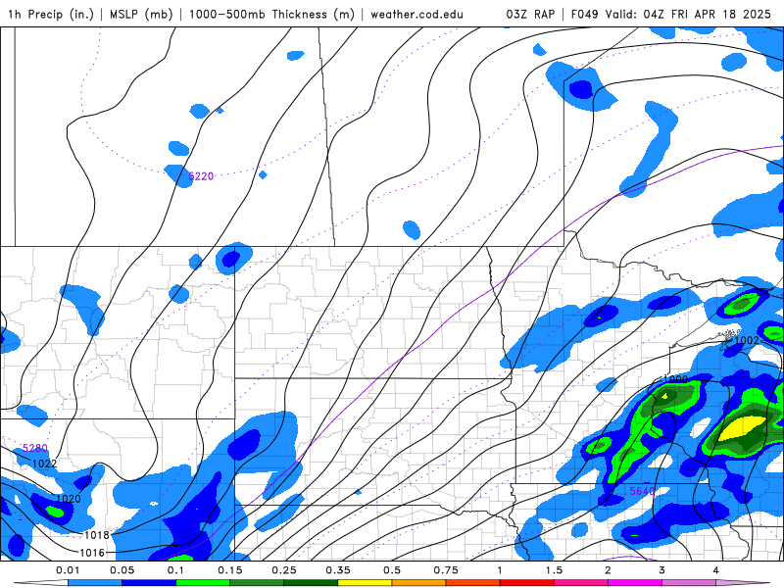Screen dimensions: 784x588
Task: Click the '03Z RAP' model run label
Action: [x=530, y=14]
